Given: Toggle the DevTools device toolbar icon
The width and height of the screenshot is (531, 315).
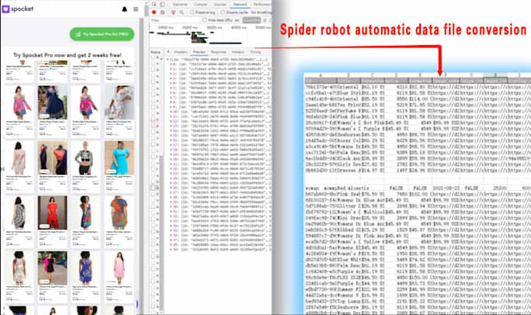Looking at the screenshot, I should [x=162, y=4].
